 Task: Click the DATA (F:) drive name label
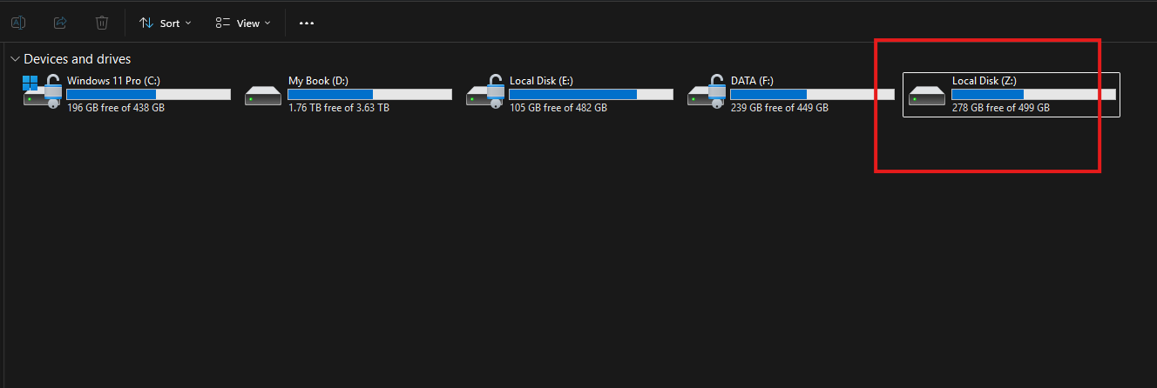coord(752,81)
